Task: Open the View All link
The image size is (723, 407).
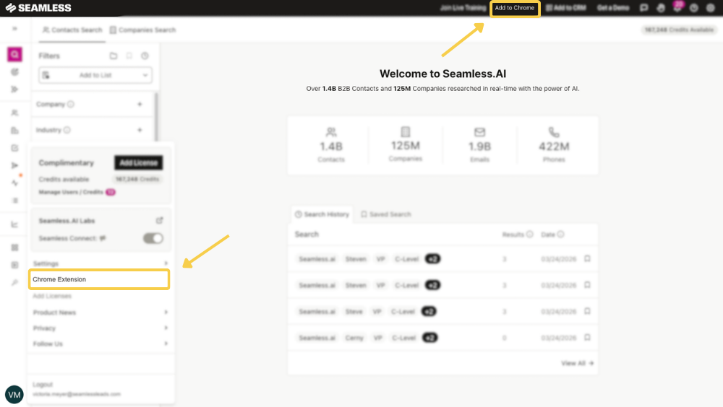Action: 577,363
